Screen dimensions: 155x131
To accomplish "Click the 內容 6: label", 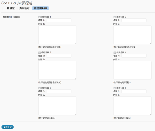I will tap(117, 95).
